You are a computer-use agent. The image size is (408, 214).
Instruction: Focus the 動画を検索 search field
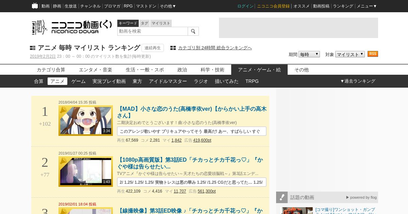click(x=153, y=31)
